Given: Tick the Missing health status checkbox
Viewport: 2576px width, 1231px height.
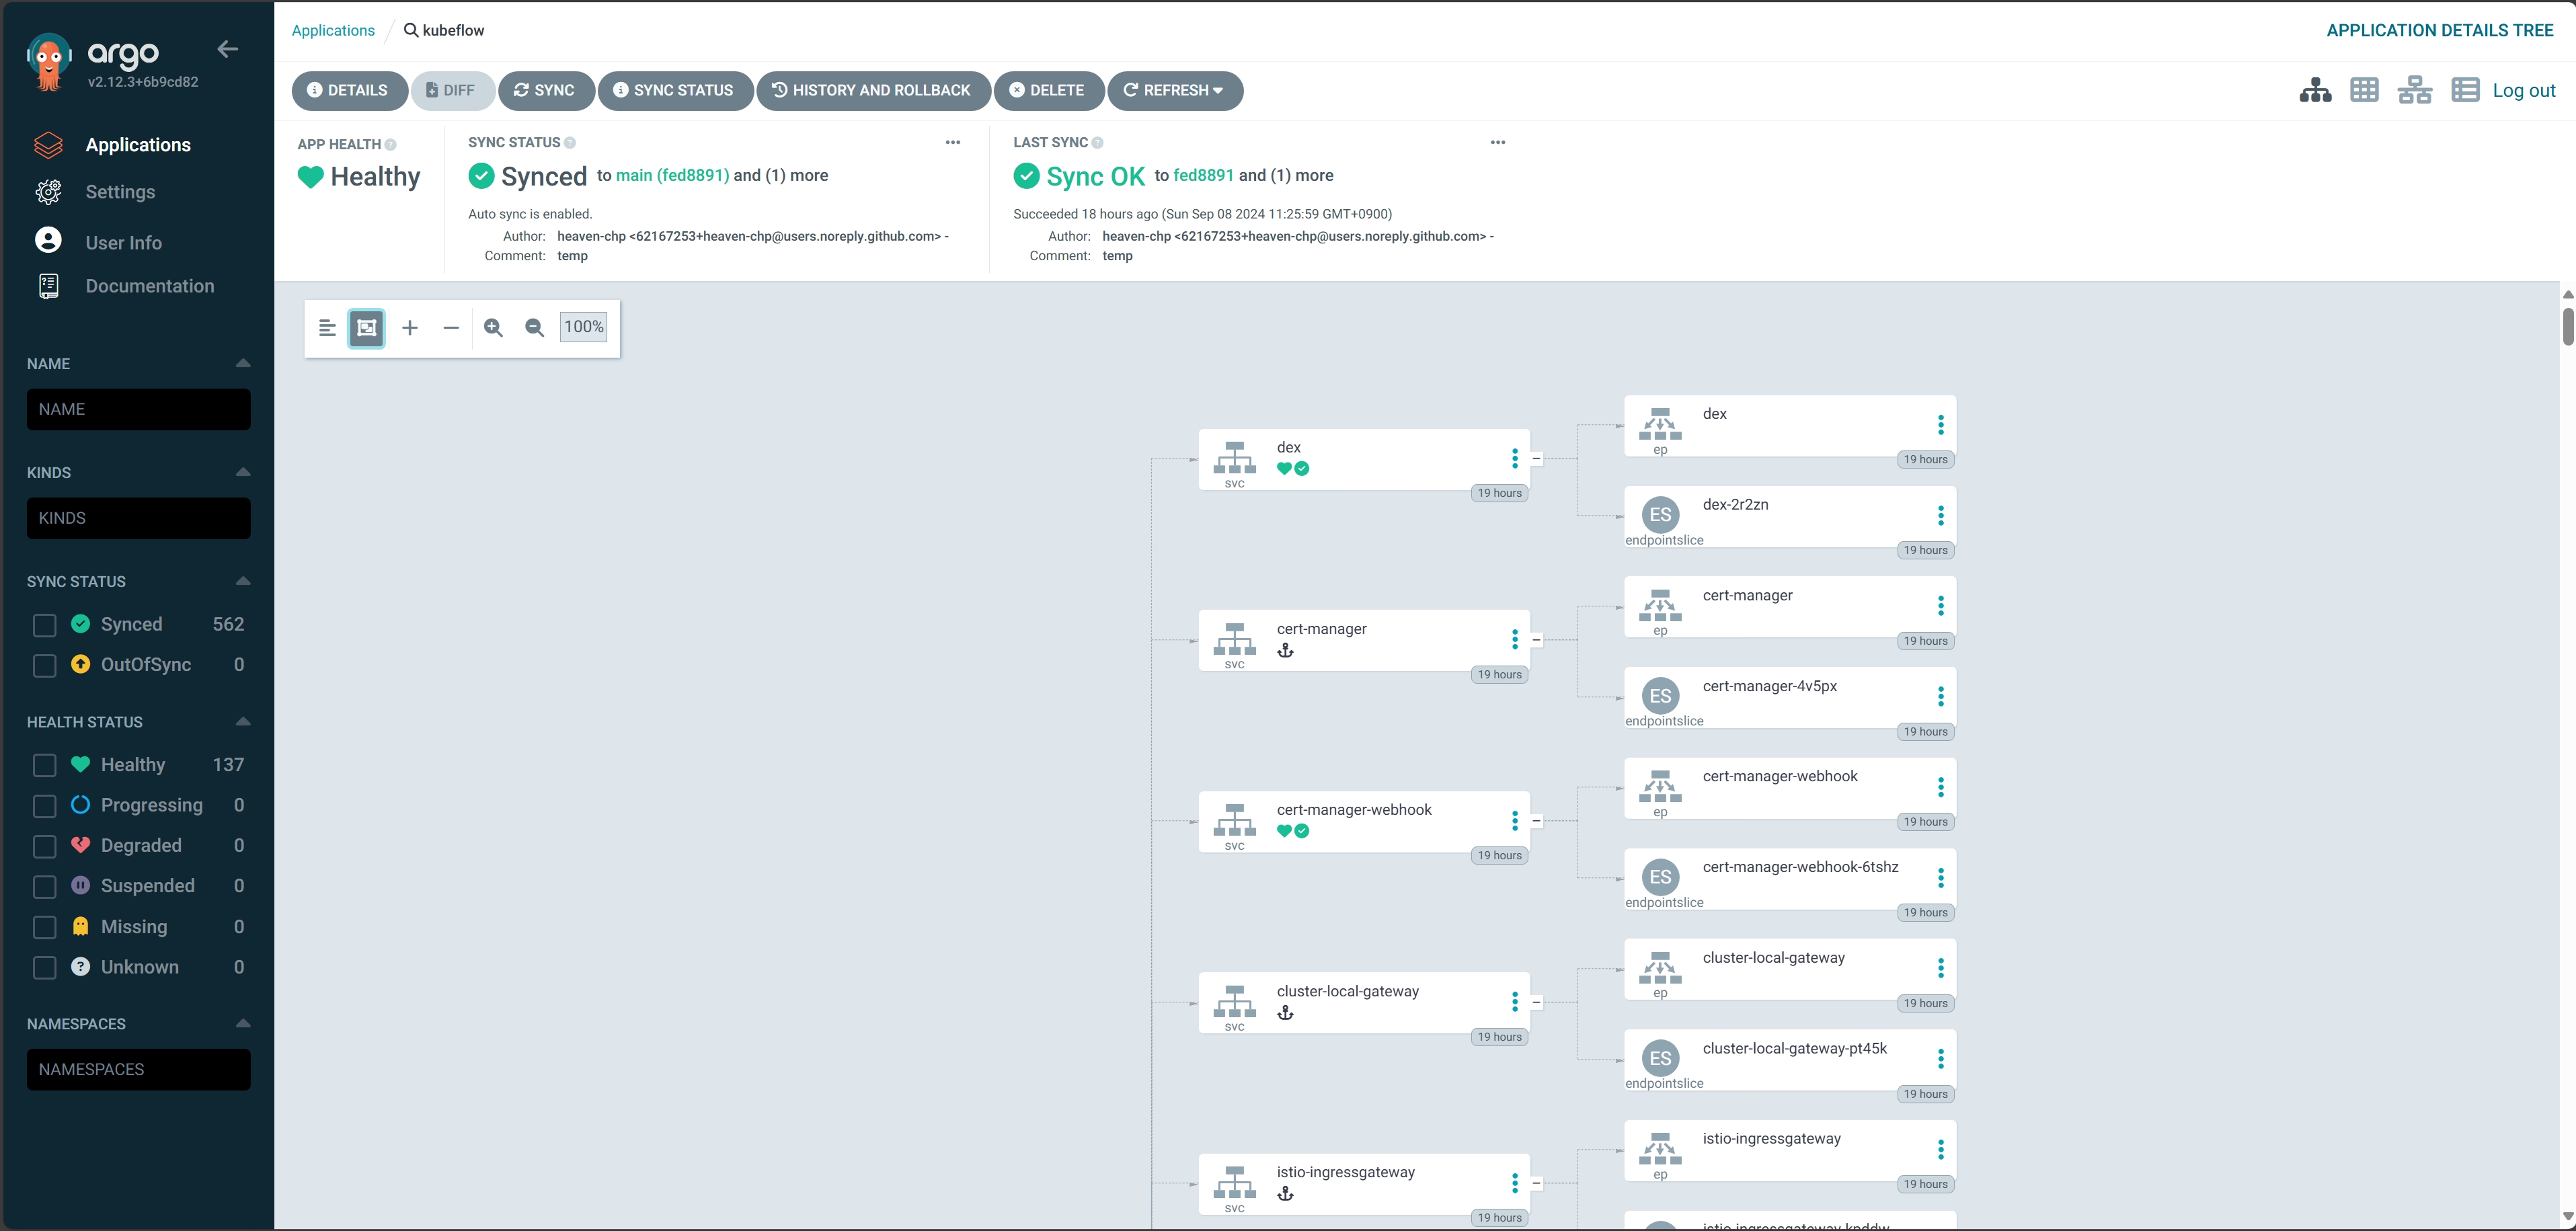Looking at the screenshot, I should (x=44, y=927).
